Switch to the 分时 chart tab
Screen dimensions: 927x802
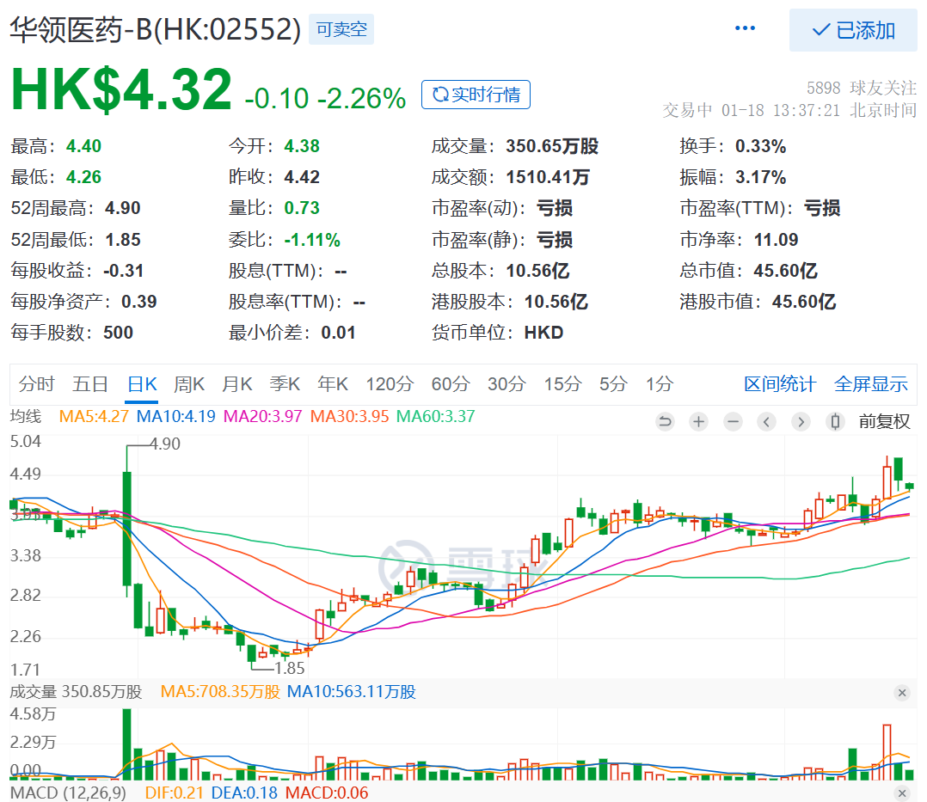pyautogui.click(x=37, y=384)
